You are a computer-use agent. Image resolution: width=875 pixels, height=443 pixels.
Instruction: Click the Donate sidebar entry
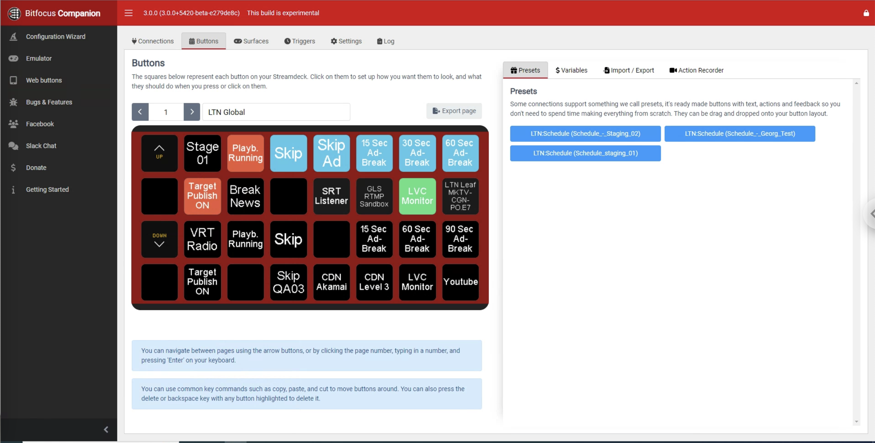tap(36, 168)
